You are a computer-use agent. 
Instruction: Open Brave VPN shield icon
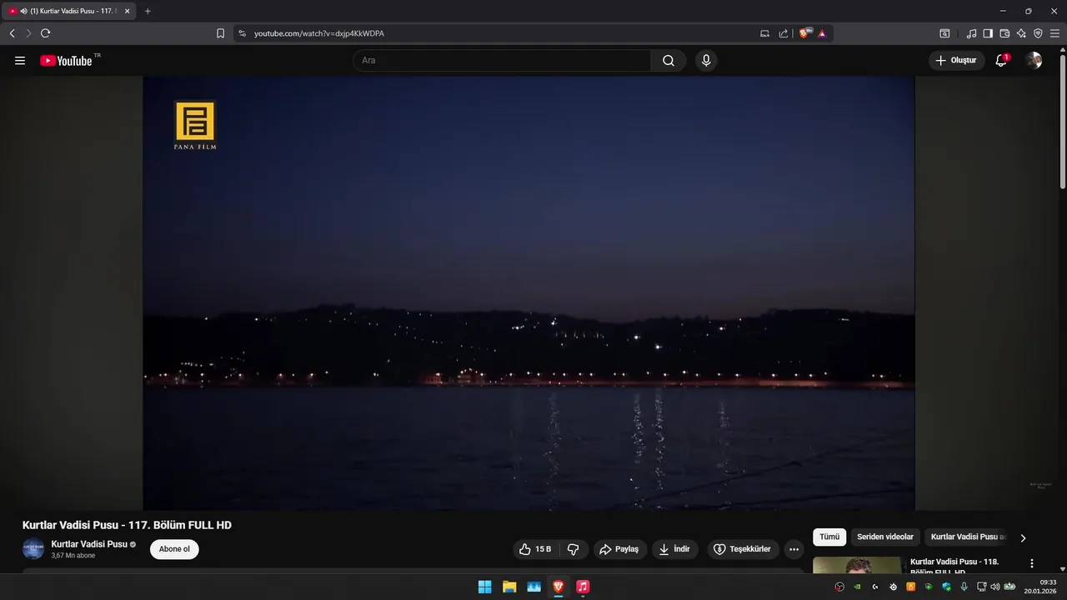tap(1038, 33)
